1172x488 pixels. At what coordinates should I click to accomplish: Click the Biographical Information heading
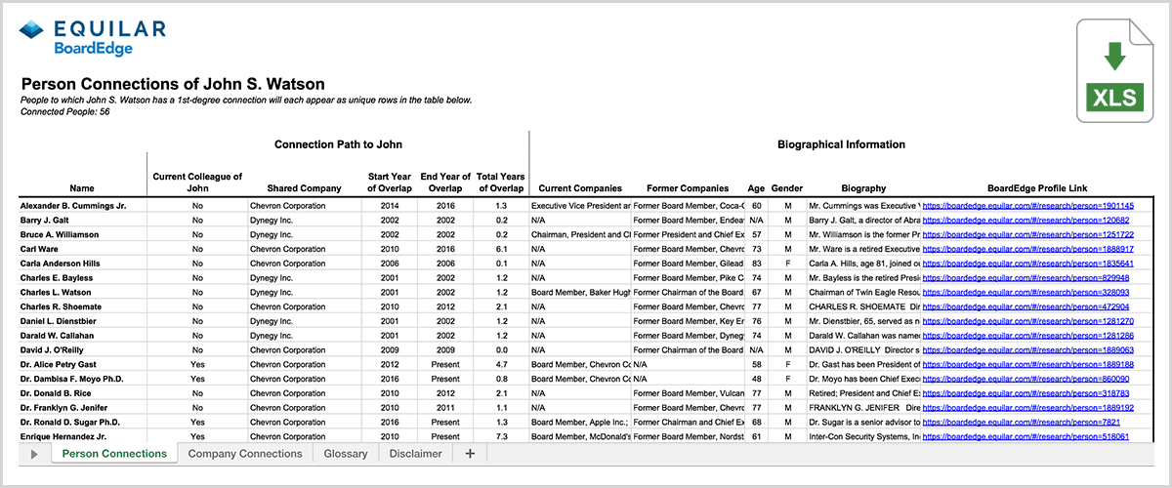(x=841, y=144)
